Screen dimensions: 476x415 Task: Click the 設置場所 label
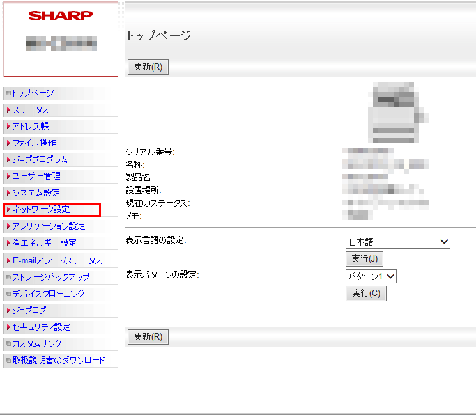click(x=143, y=190)
